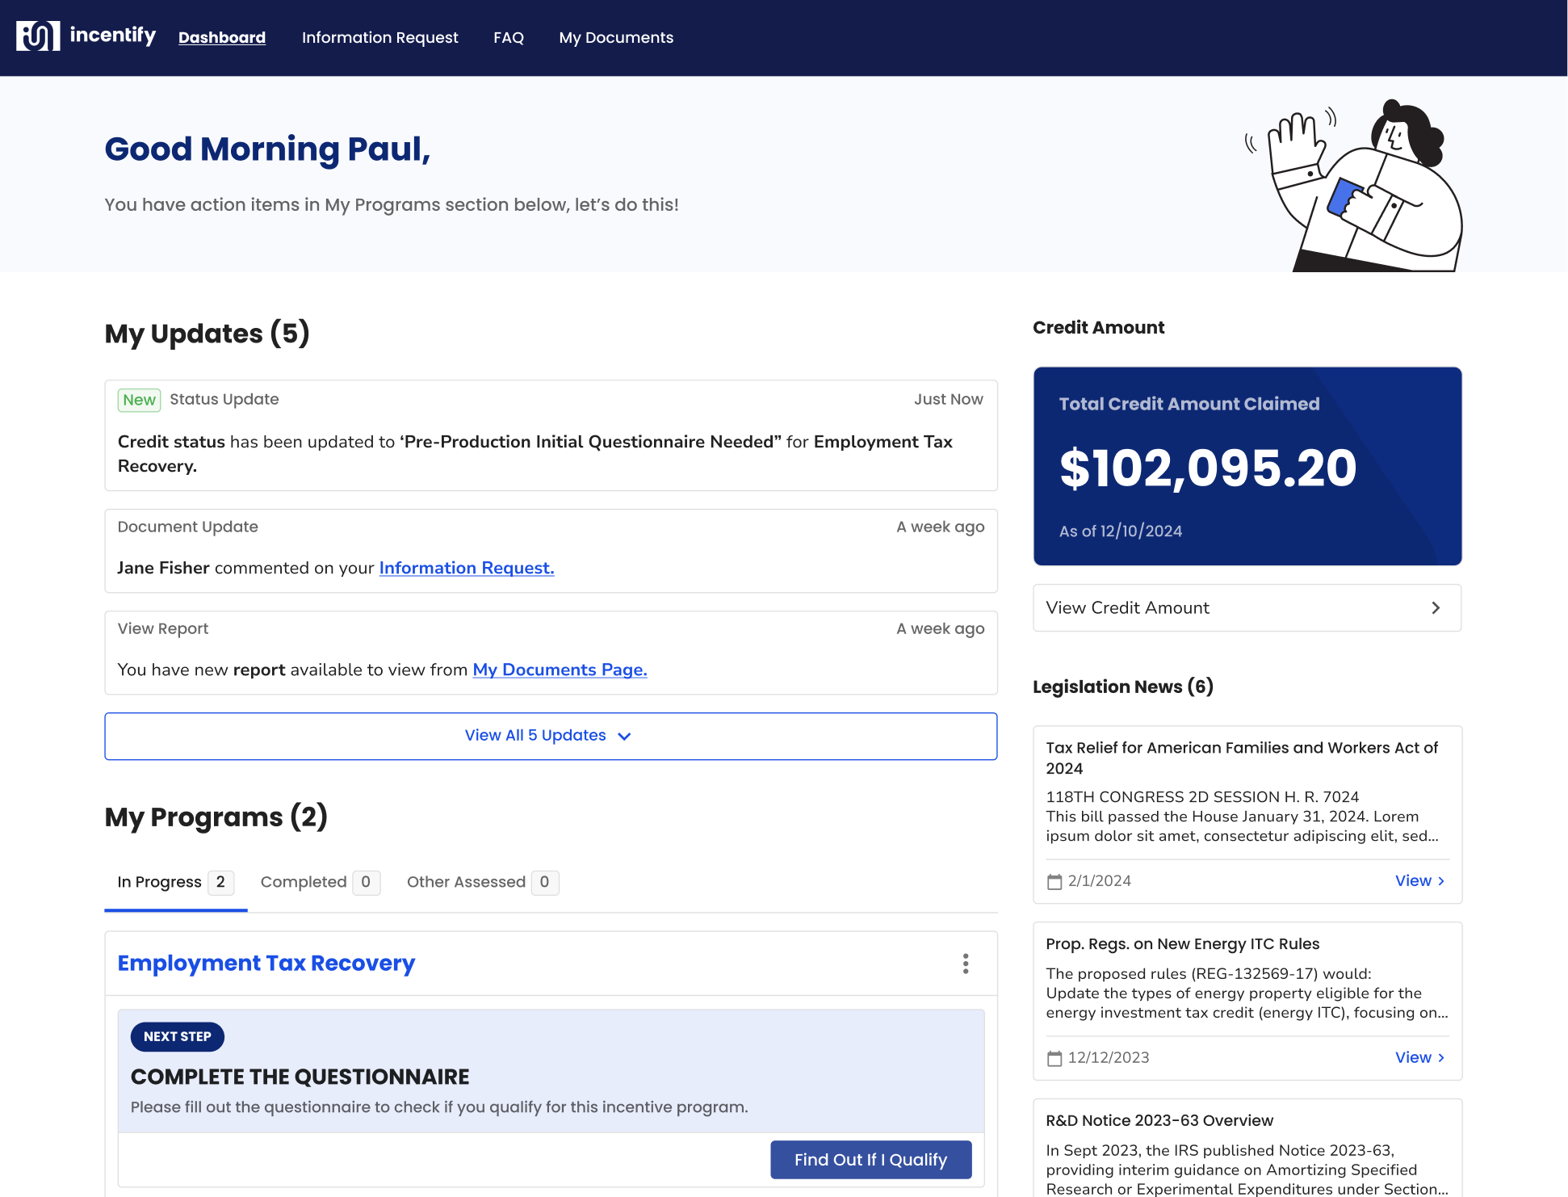Click the Jane Fisher name in Document Update

163,568
